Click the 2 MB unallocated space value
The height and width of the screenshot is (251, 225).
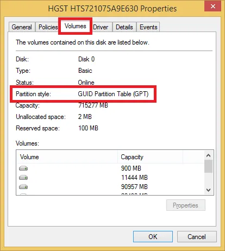tap(85, 117)
